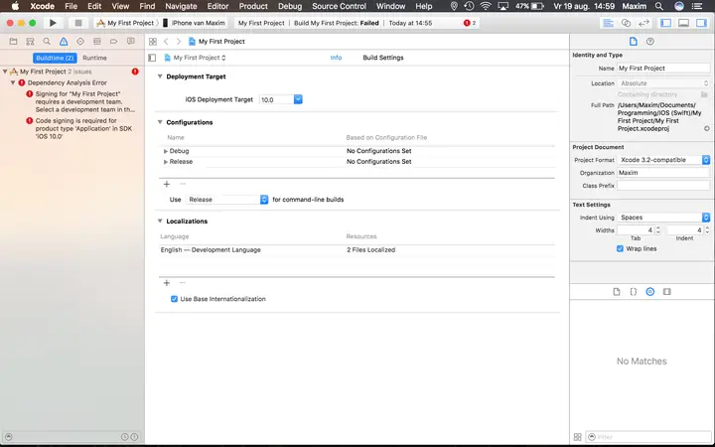This screenshot has width=715, height=447.
Task: Open the Product menu
Action: pyautogui.click(x=253, y=6)
